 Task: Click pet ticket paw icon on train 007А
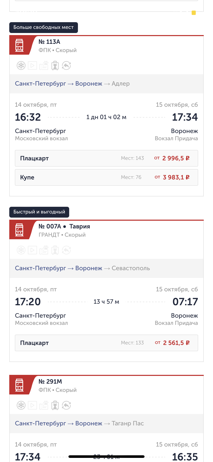click(44, 250)
